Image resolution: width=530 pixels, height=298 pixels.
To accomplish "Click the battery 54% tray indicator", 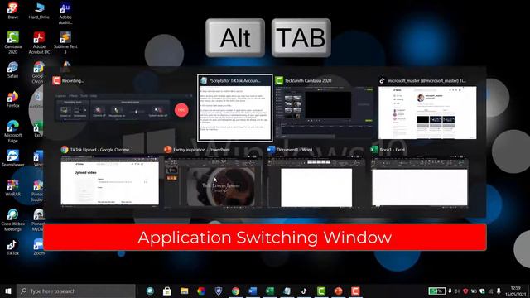I will pyautogui.click(x=436, y=291).
